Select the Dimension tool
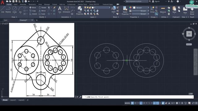Screen dimensions: 198x111 coord(67,10)
